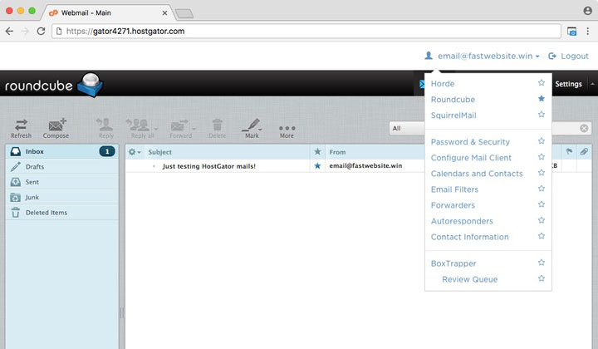
Task: Click the Logout link
Action: (569, 56)
